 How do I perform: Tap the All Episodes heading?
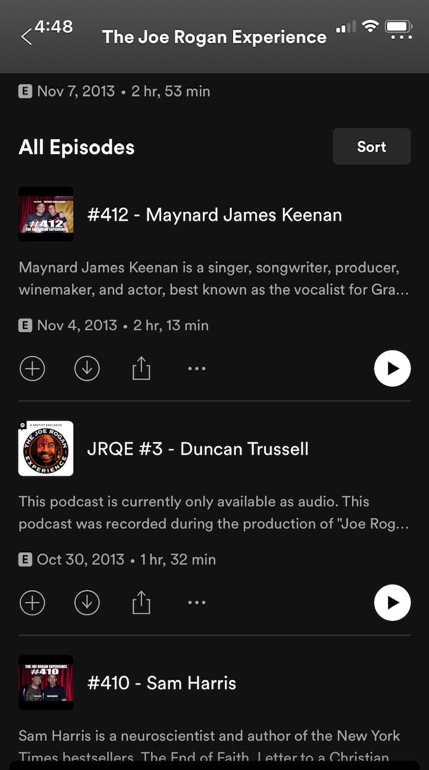pyautogui.click(x=76, y=147)
